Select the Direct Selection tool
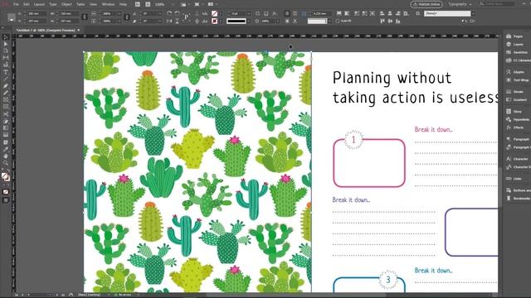This screenshot has width=531, height=298. pyautogui.click(x=6, y=44)
